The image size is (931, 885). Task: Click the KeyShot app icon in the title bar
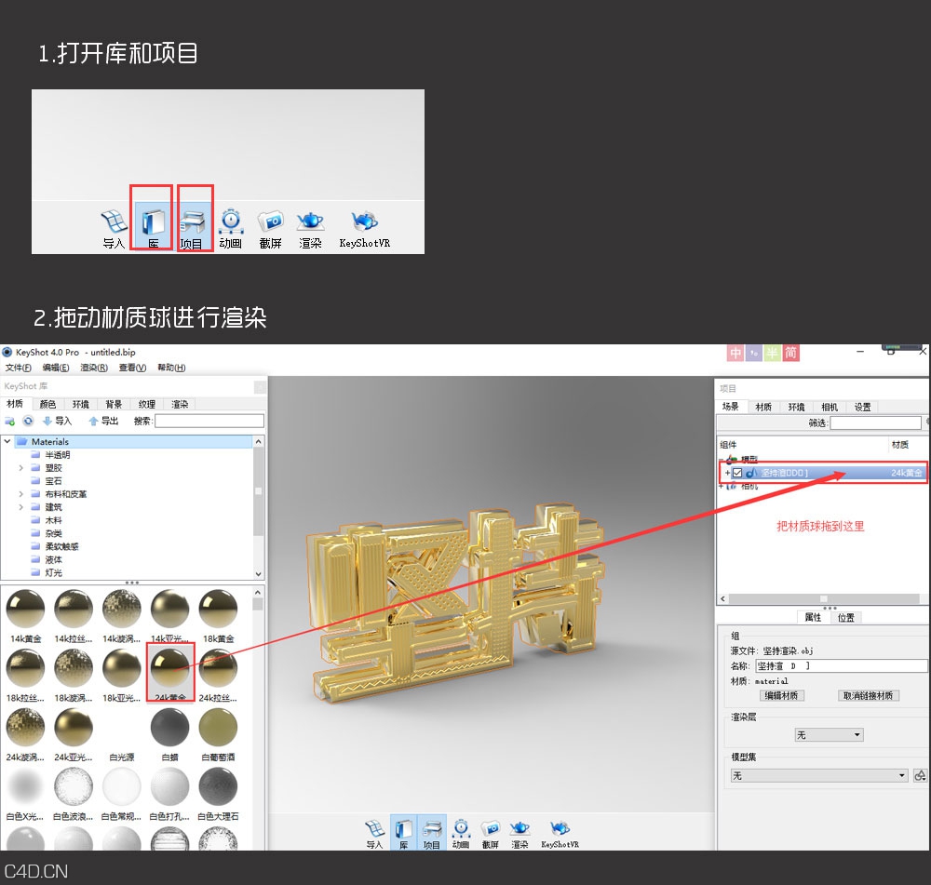(7, 352)
